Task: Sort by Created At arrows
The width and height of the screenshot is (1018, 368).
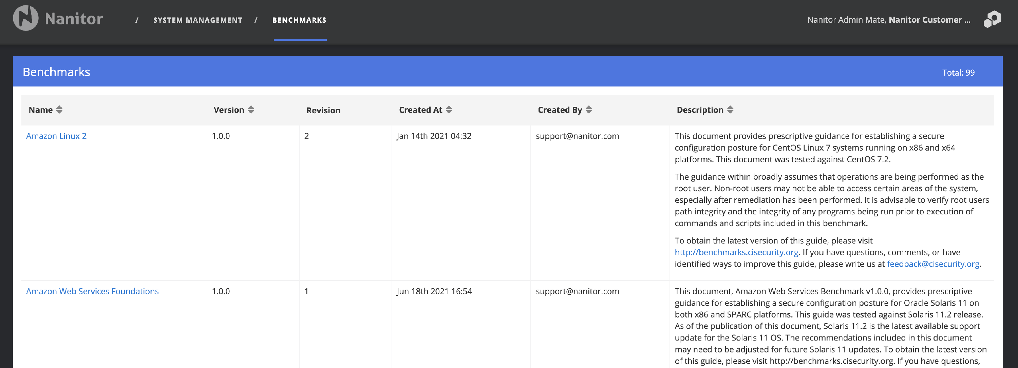Action: (449, 110)
